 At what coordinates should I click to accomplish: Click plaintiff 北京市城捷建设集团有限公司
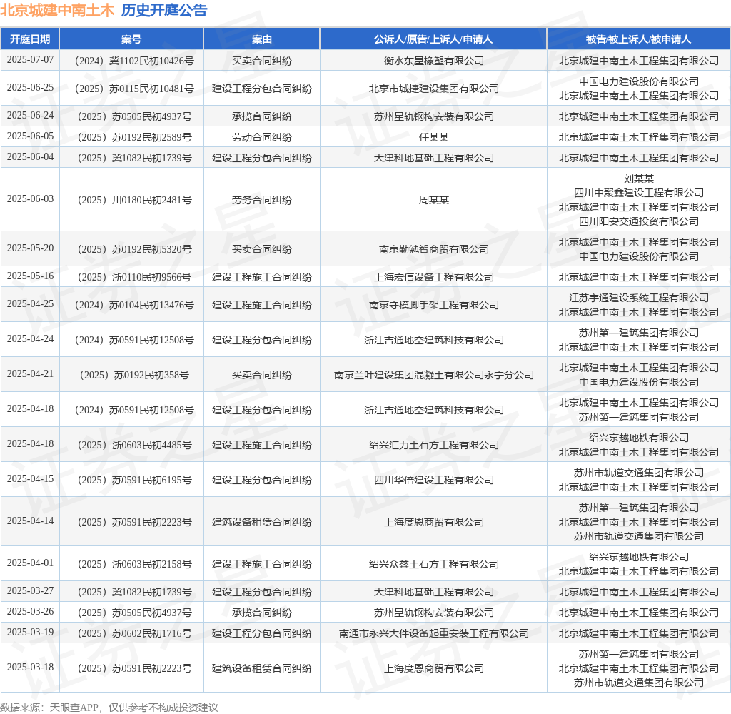(433, 89)
